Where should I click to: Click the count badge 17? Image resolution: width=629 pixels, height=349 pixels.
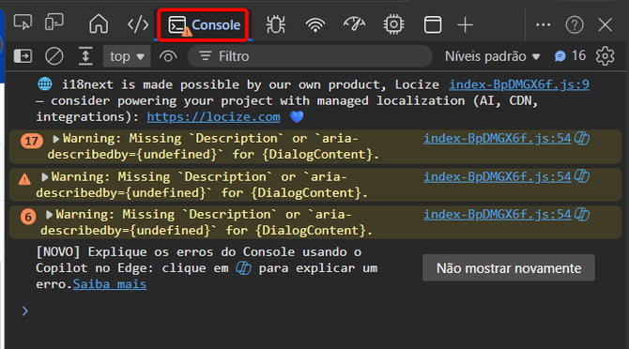(x=32, y=141)
